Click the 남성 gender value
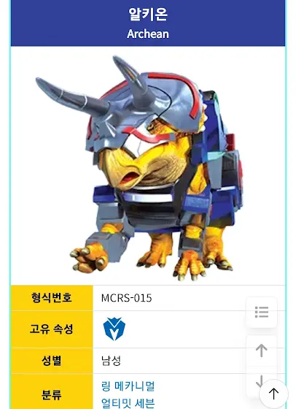This screenshot has width=296, height=409. point(111,361)
